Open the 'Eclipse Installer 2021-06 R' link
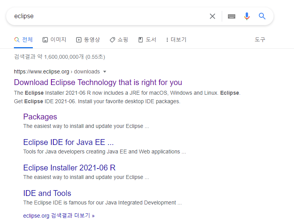This screenshot has width=294, height=223. pyautogui.click(x=70, y=168)
